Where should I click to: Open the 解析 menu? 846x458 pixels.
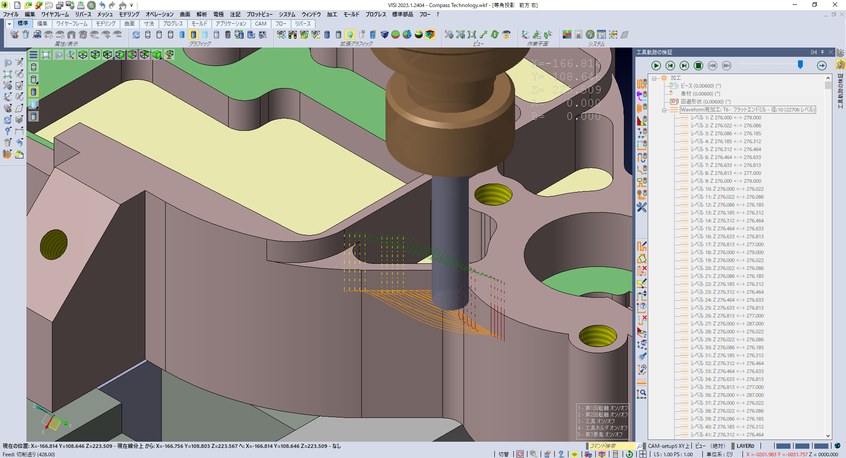click(202, 15)
